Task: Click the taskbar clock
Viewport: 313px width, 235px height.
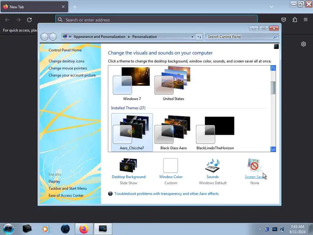Action: pyautogui.click(x=297, y=229)
